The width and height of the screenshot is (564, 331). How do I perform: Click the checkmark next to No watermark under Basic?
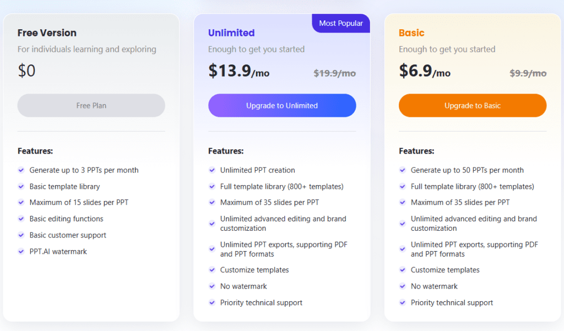click(402, 286)
